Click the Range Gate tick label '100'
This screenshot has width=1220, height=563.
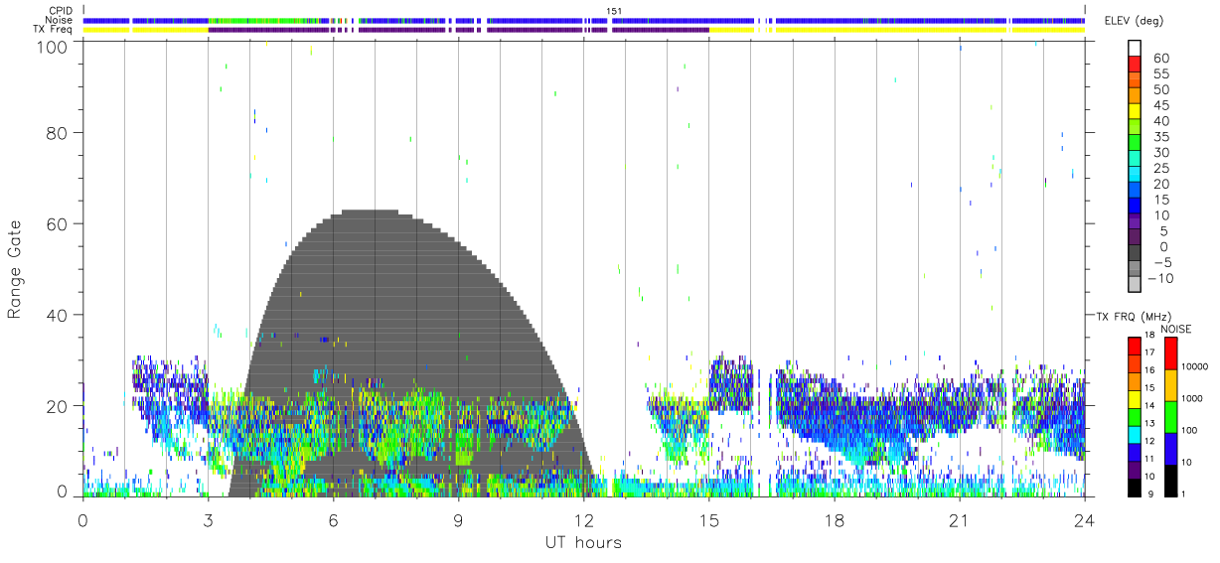click(52, 46)
